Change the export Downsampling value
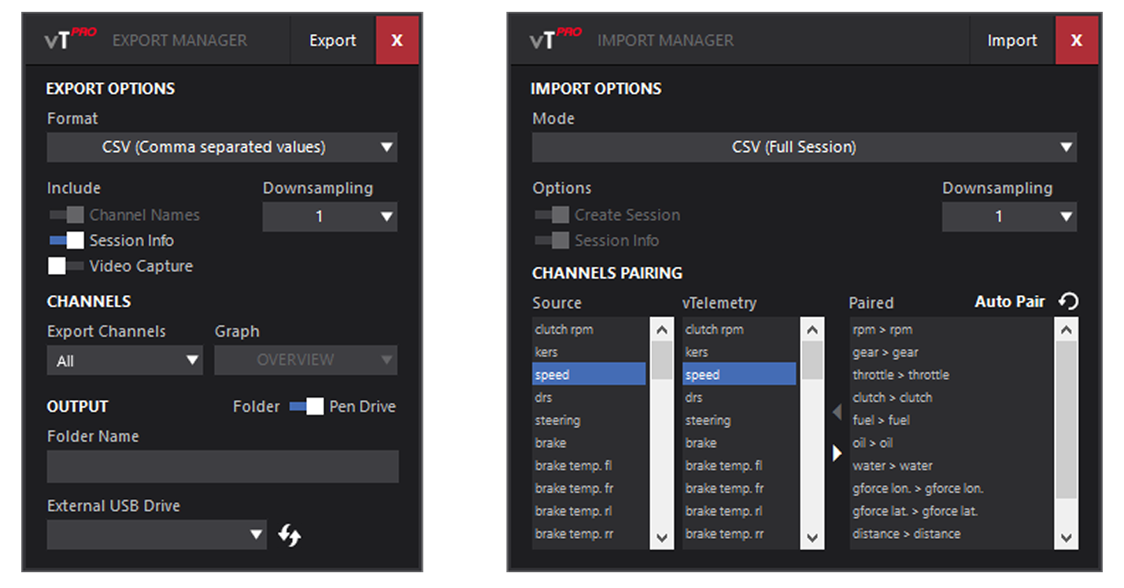The width and height of the screenshot is (1124, 588). click(x=329, y=216)
